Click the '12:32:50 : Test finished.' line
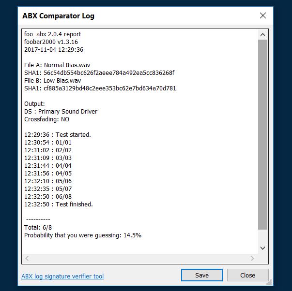The height and width of the screenshot is (291, 292). [59, 204]
